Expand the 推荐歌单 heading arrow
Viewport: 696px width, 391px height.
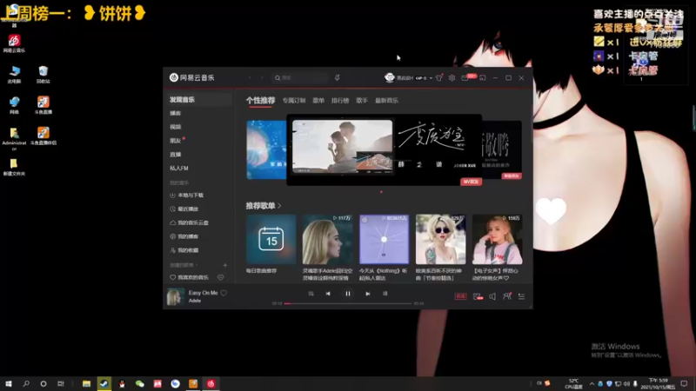[279, 206]
